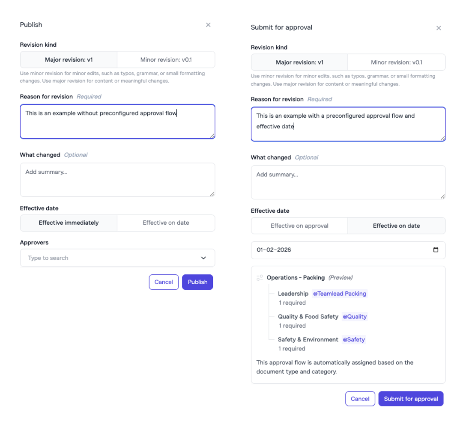Switch to Effective on approval option
This screenshot has width=472, height=433.
[299, 226]
